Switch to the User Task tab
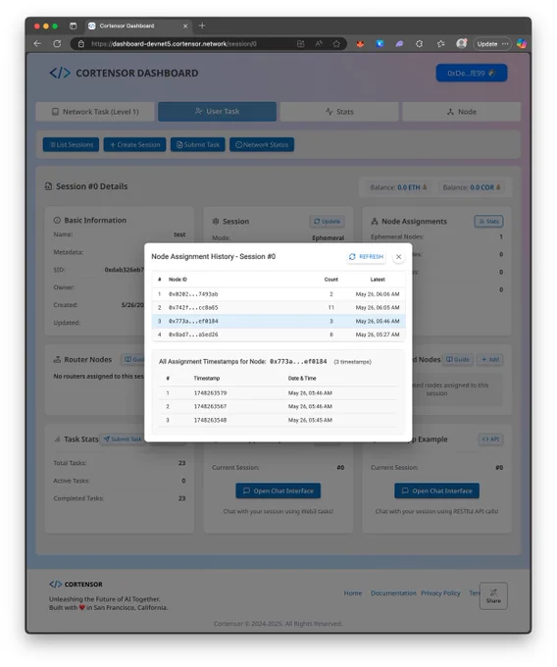The width and height of the screenshot is (557, 667). pos(218,112)
